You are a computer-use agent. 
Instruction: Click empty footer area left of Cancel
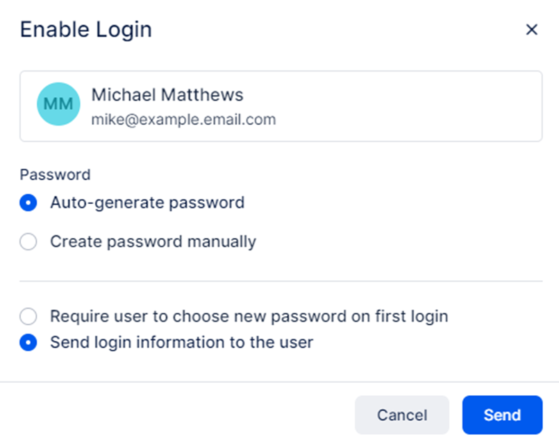tap(174, 415)
